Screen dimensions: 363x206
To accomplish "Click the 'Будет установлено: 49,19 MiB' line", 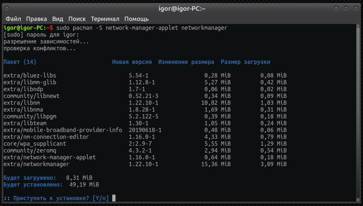I will click(x=51, y=184).
